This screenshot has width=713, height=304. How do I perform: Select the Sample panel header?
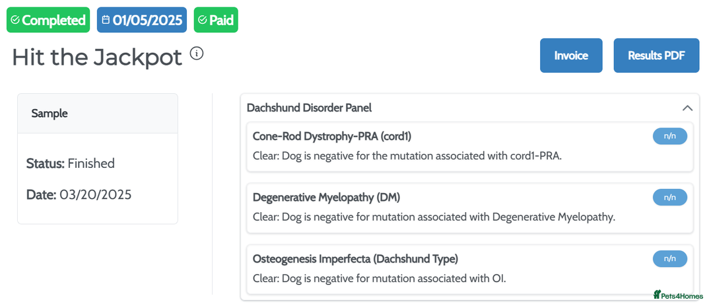click(x=98, y=114)
